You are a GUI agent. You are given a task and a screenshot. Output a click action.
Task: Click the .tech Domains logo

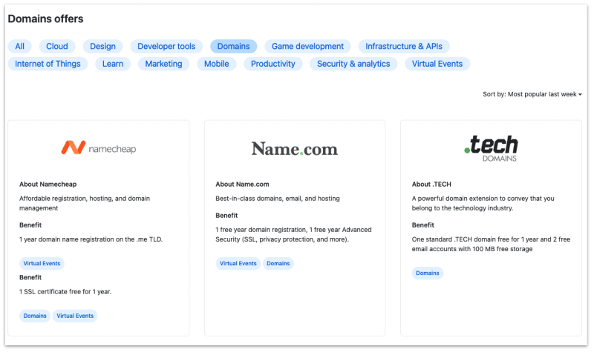tap(491, 149)
